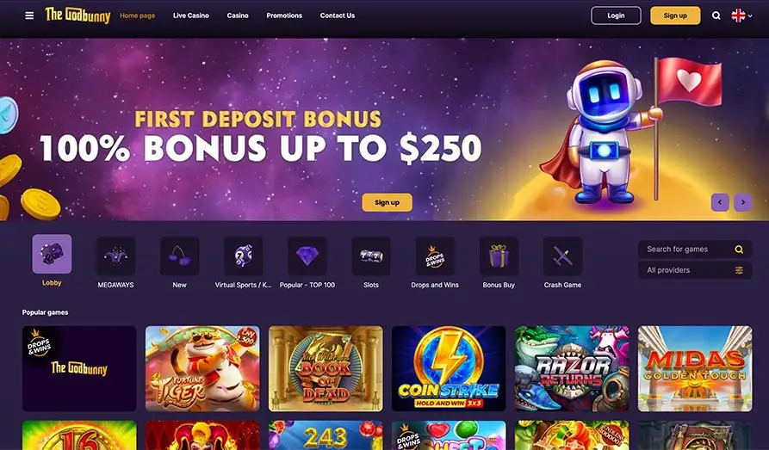Open the New games cherry icon
769x450 pixels.
tap(179, 256)
